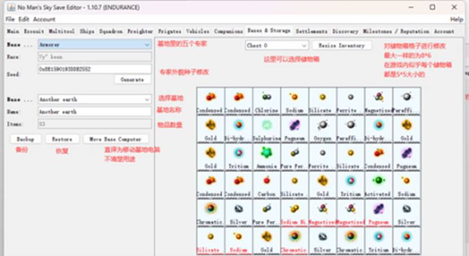This screenshot has width=469, height=256.
Task: Go to the Multitool tab
Action: (62, 31)
